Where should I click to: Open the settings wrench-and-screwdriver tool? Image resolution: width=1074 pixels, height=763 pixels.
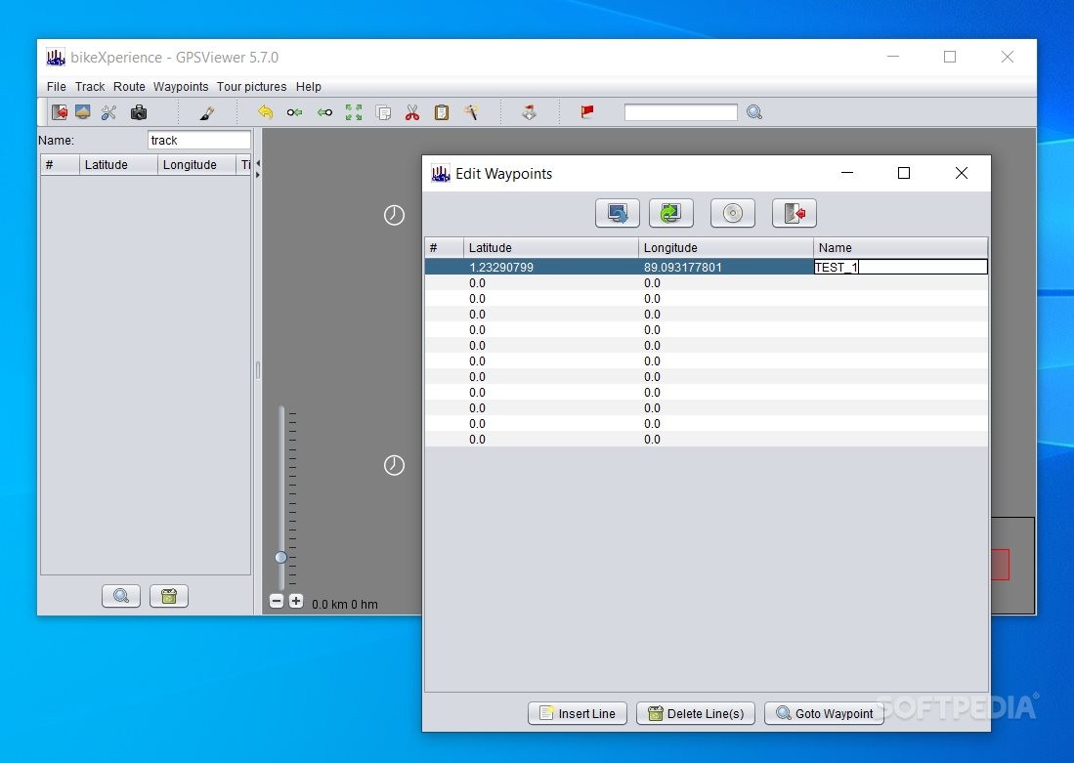pyautogui.click(x=108, y=112)
